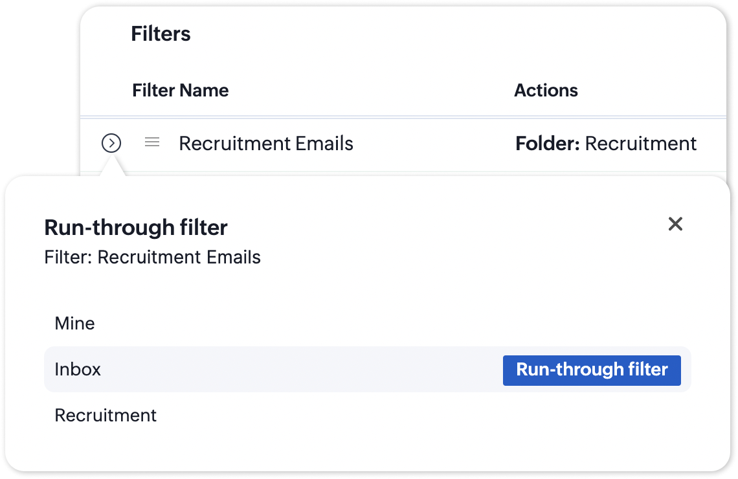The width and height of the screenshot is (738, 479).
Task: Expand the Recruitment Emails circled chevron
Action: click(111, 143)
